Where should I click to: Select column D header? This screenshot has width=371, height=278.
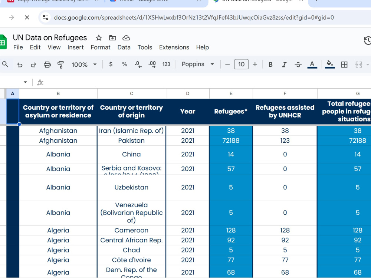188,94
